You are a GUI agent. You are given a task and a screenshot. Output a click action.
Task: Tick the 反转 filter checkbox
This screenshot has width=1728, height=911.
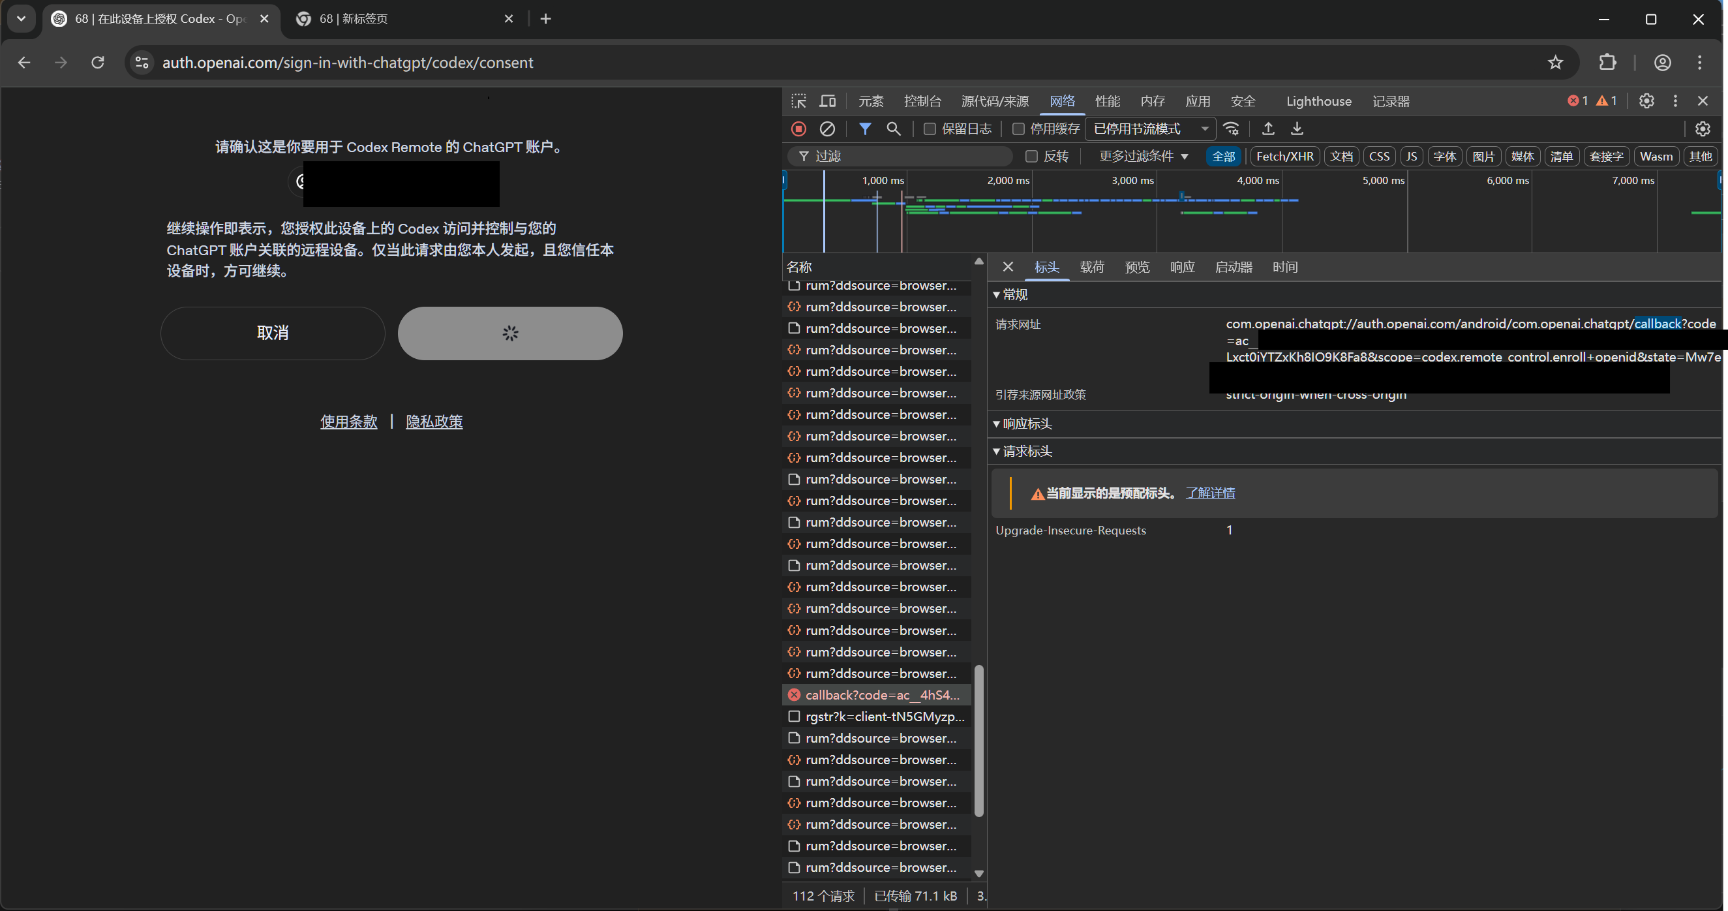point(1031,157)
